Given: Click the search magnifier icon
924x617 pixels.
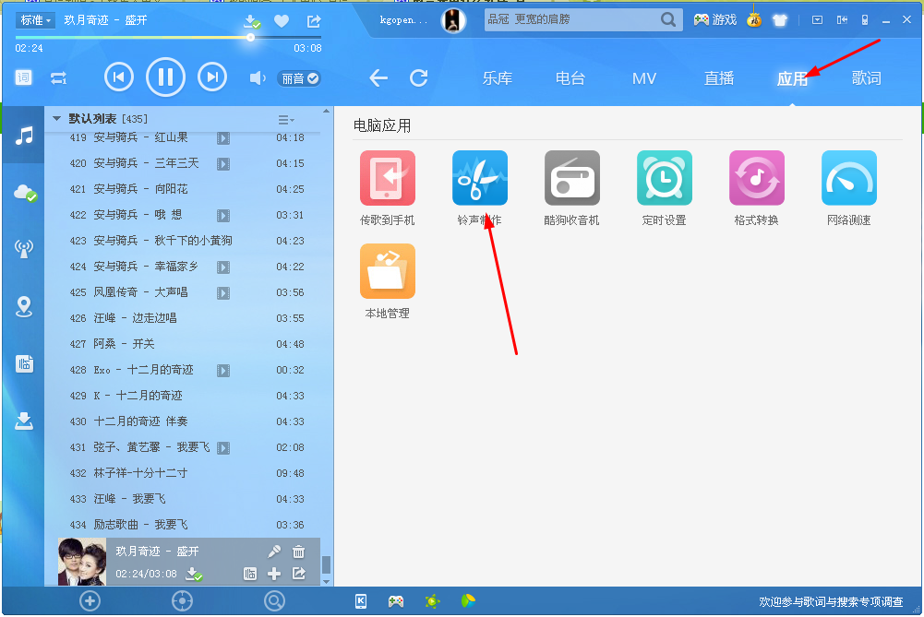Looking at the screenshot, I should click(x=668, y=19).
